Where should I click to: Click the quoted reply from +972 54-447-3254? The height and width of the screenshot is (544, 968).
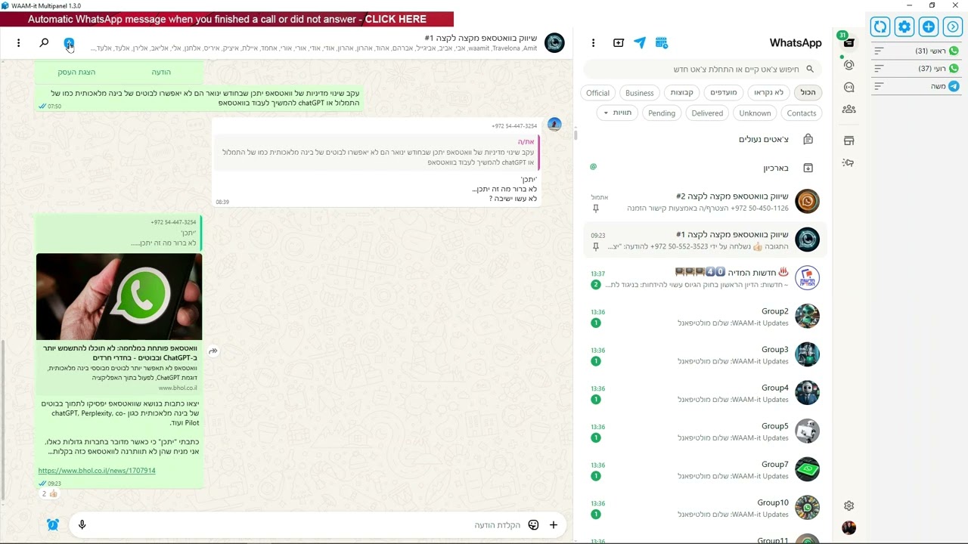[x=119, y=233]
